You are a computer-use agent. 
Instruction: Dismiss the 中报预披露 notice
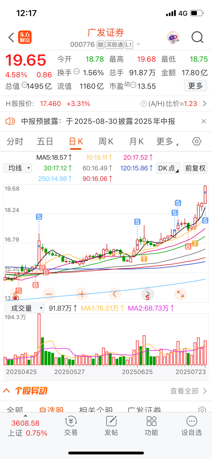coord(204,121)
